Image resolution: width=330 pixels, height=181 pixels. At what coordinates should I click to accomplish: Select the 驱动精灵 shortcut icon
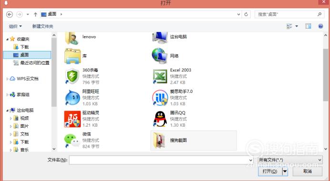[72, 119]
